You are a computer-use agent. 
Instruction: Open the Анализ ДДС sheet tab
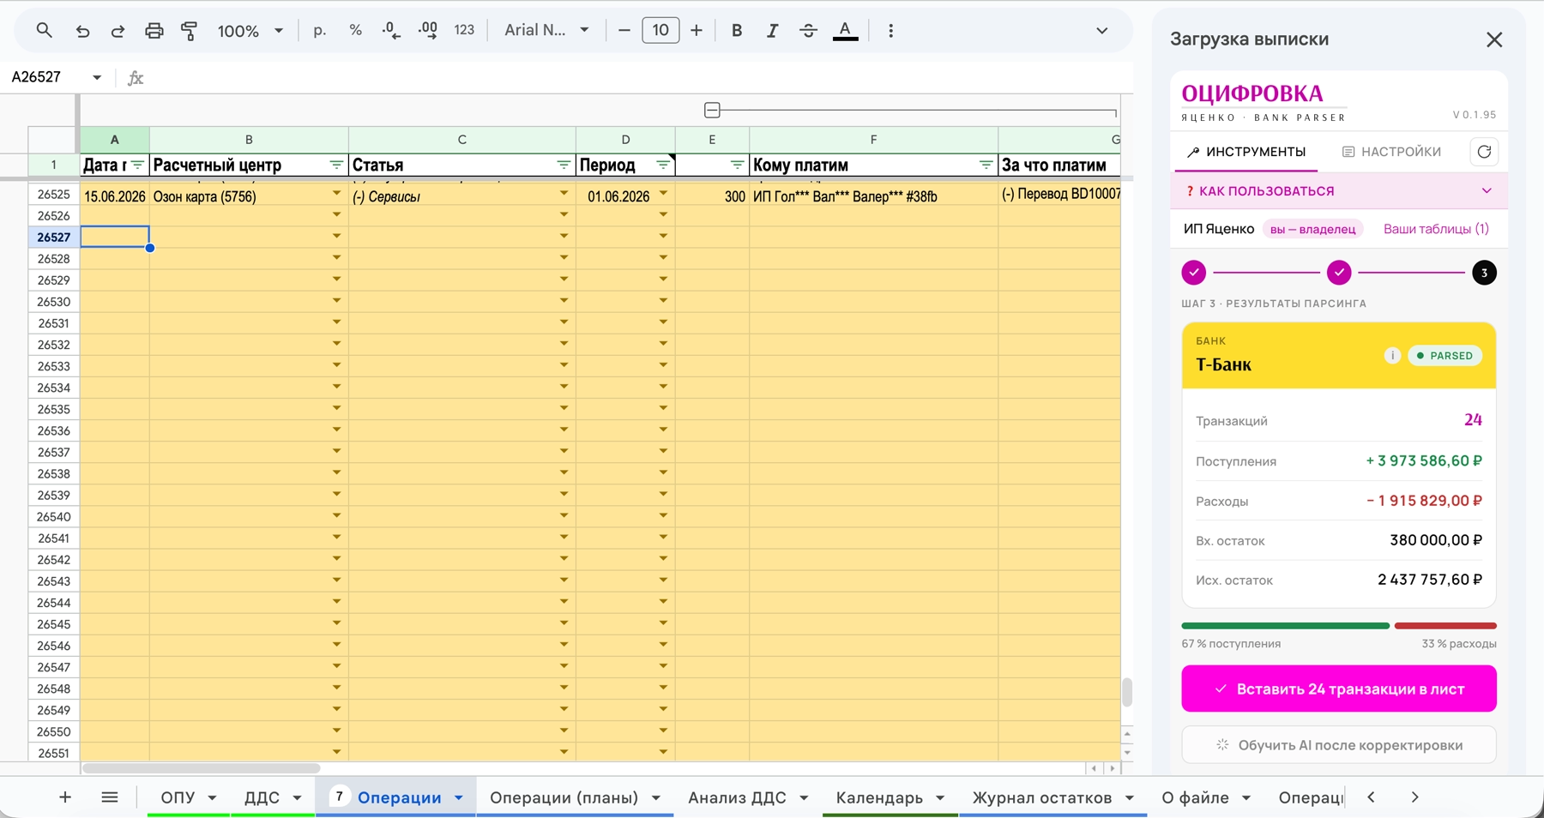pos(737,797)
